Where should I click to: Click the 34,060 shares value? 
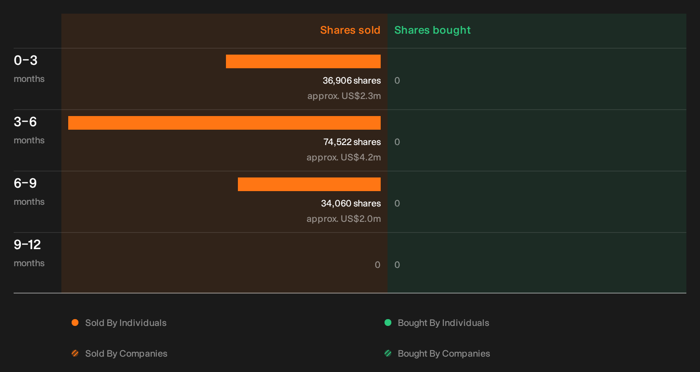[x=351, y=203]
